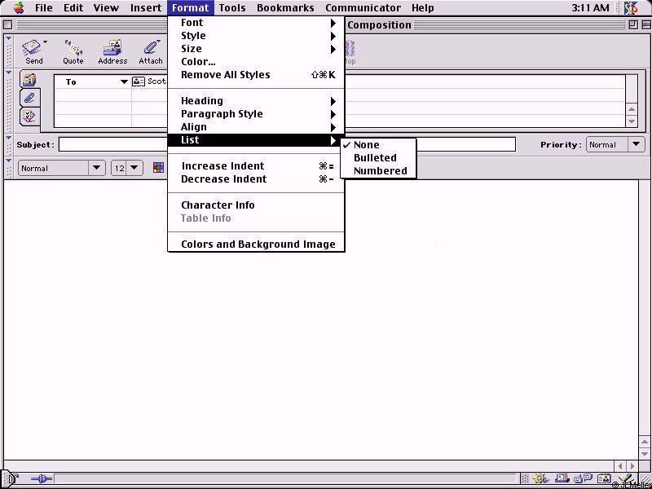Image resolution: width=652 pixels, height=489 pixels.
Task: Click the horizontal scroll right arrow
Action: tap(632, 466)
